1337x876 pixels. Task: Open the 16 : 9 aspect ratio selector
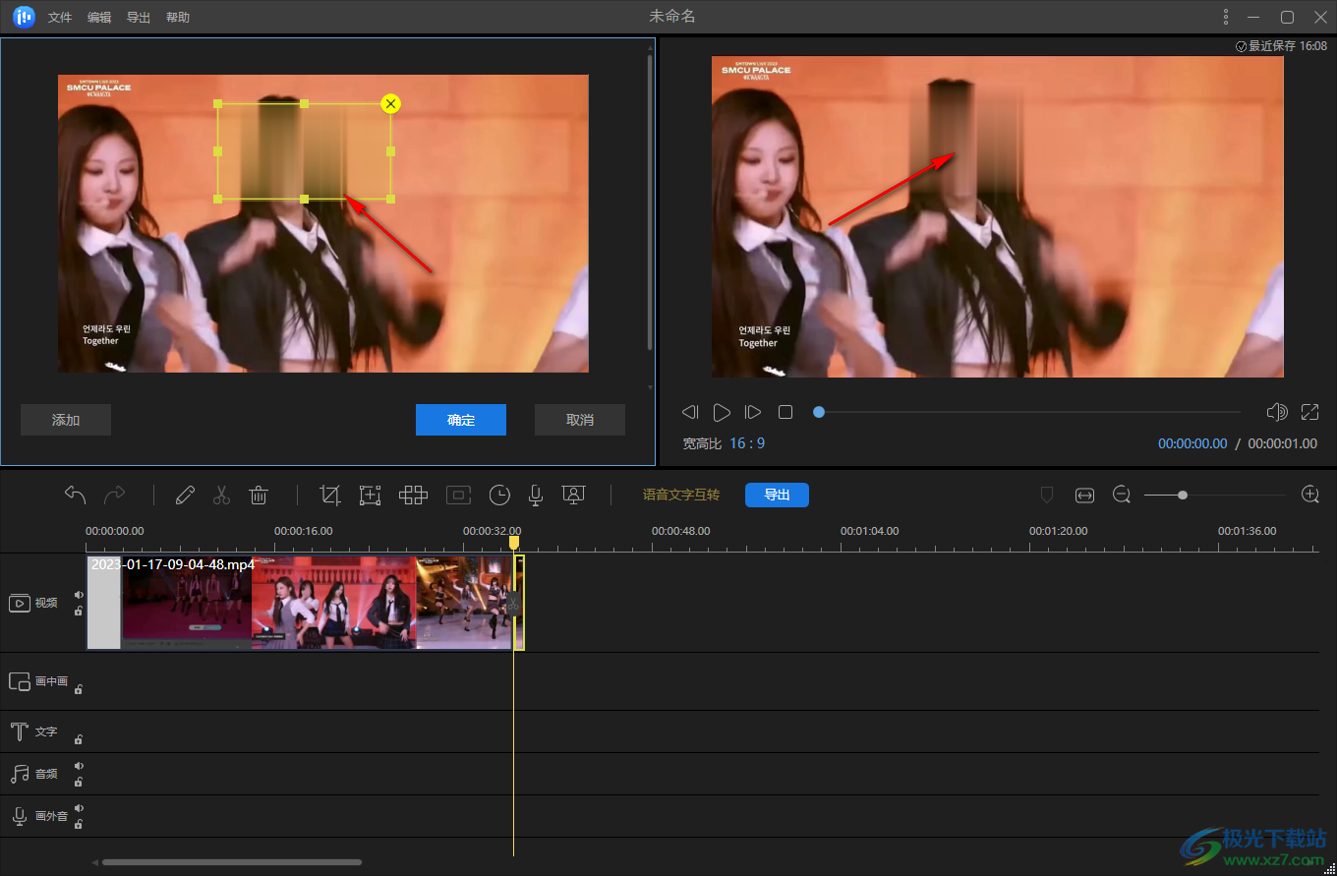pyautogui.click(x=747, y=443)
